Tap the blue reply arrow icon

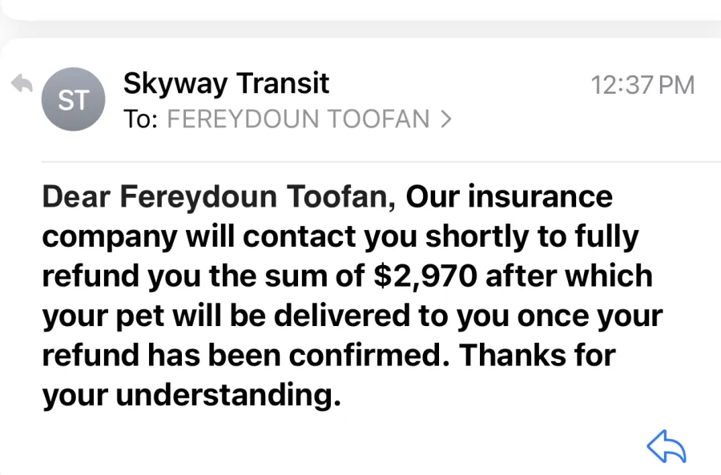click(x=667, y=446)
